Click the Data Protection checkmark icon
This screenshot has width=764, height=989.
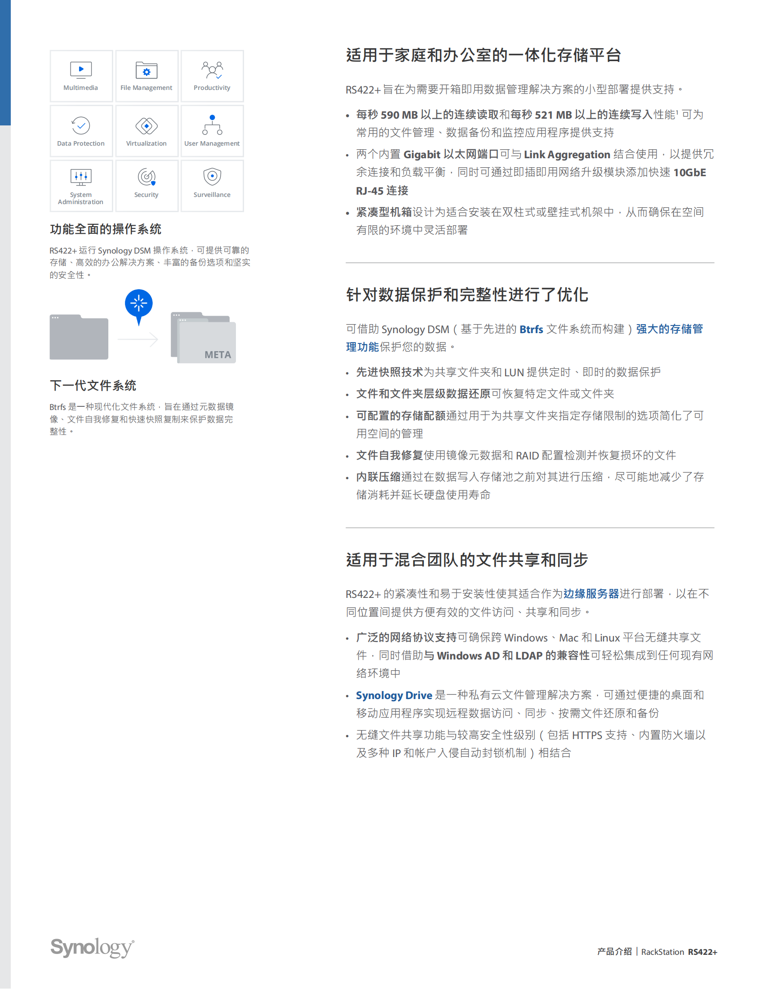[81, 125]
